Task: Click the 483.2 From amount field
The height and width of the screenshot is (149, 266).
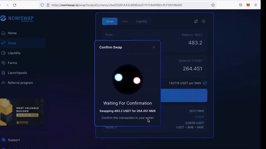Action: click(195, 43)
